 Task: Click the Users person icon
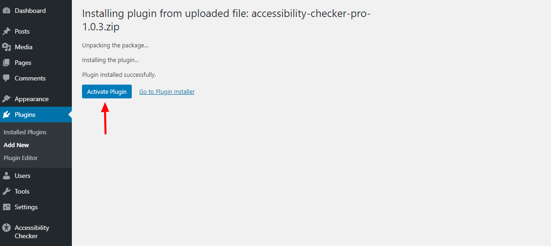tap(6, 176)
